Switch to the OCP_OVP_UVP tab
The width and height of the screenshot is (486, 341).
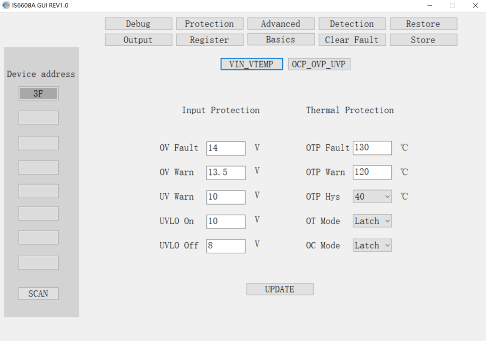[319, 64]
